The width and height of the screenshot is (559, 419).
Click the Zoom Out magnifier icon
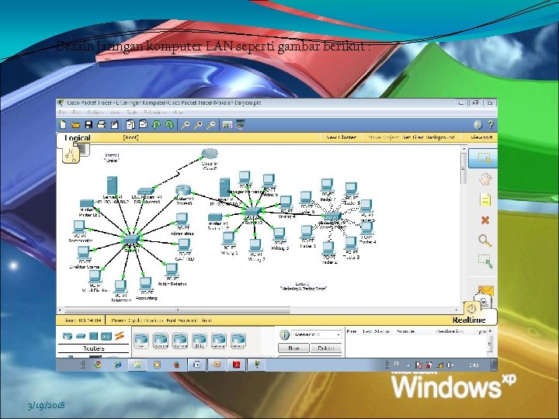coord(211,125)
